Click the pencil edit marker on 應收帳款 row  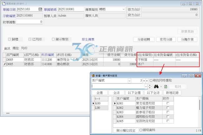tap(4, 64)
